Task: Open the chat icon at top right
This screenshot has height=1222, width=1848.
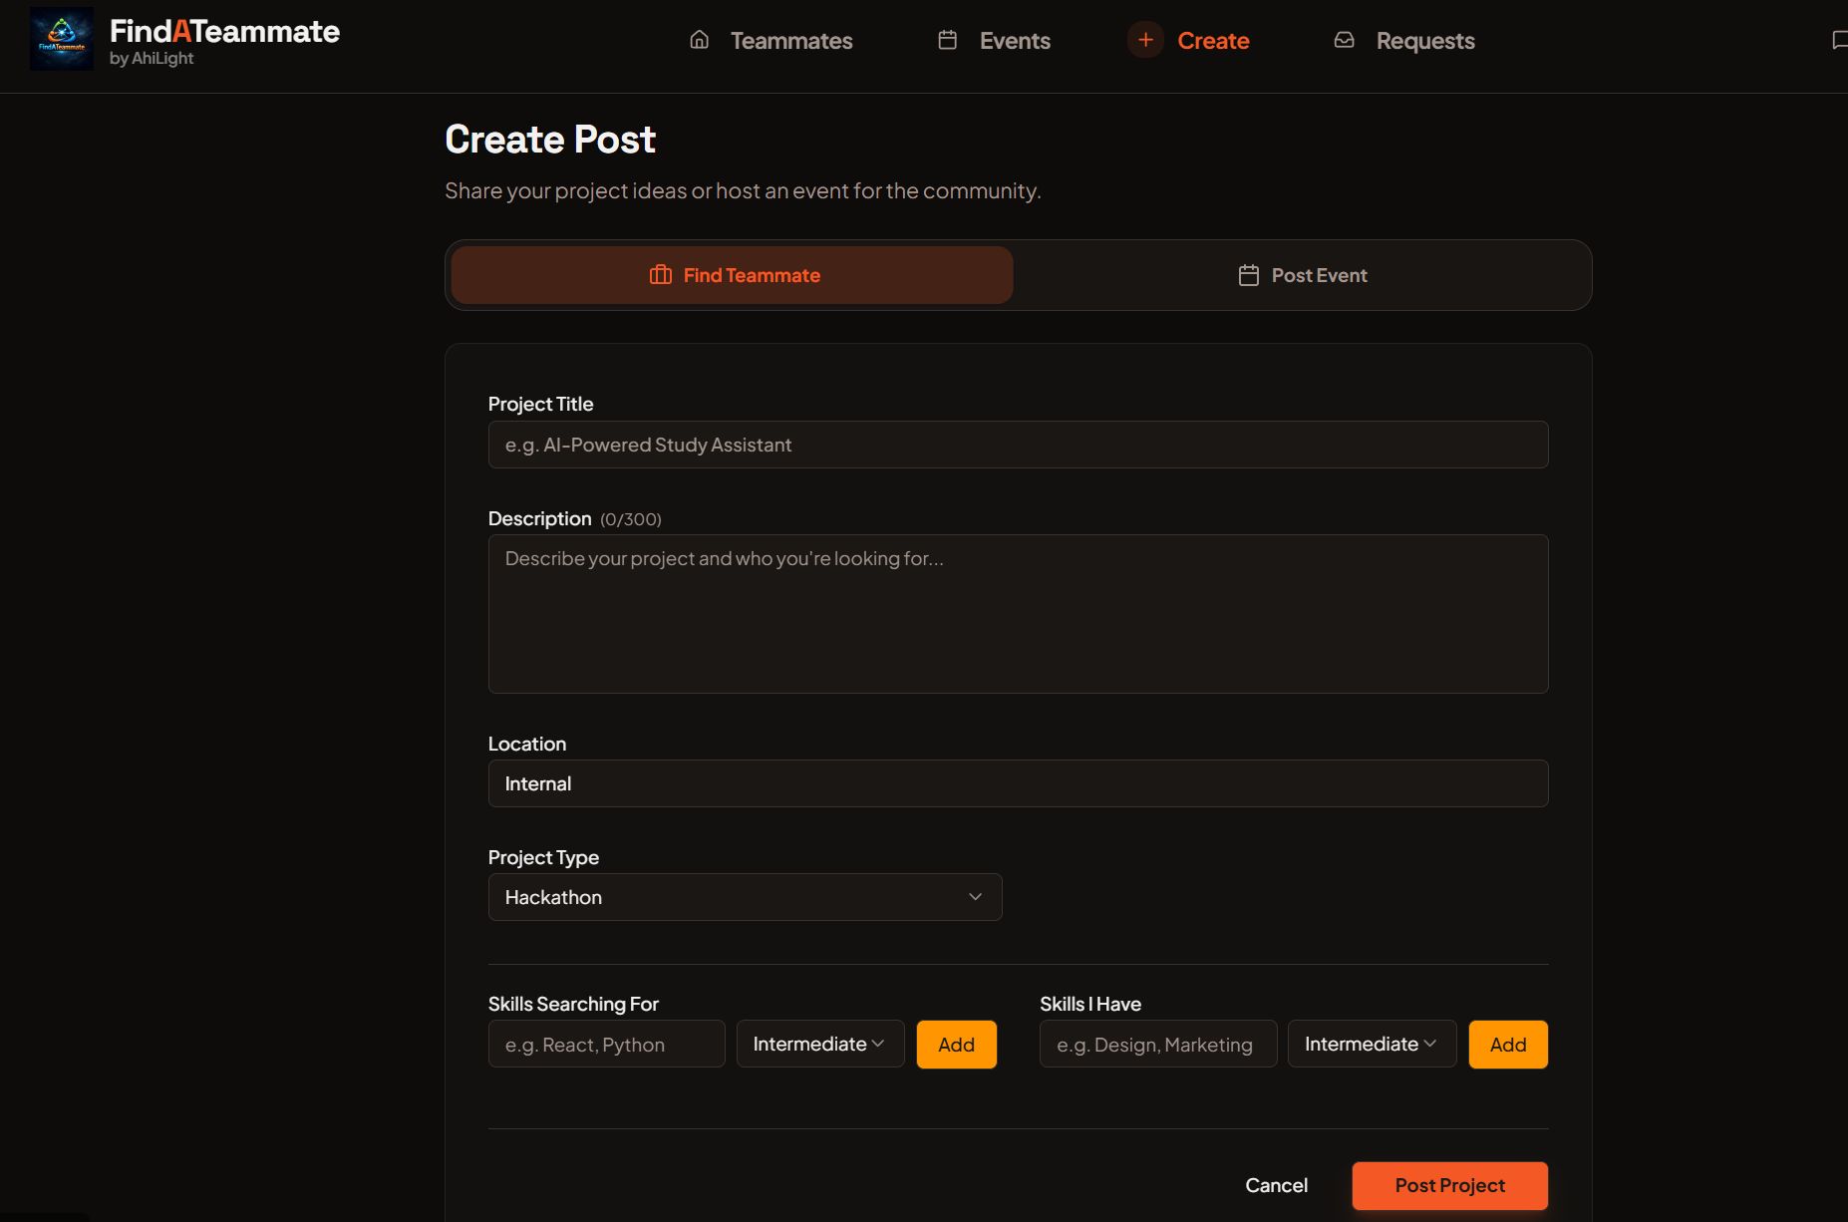Action: (1840, 40)
